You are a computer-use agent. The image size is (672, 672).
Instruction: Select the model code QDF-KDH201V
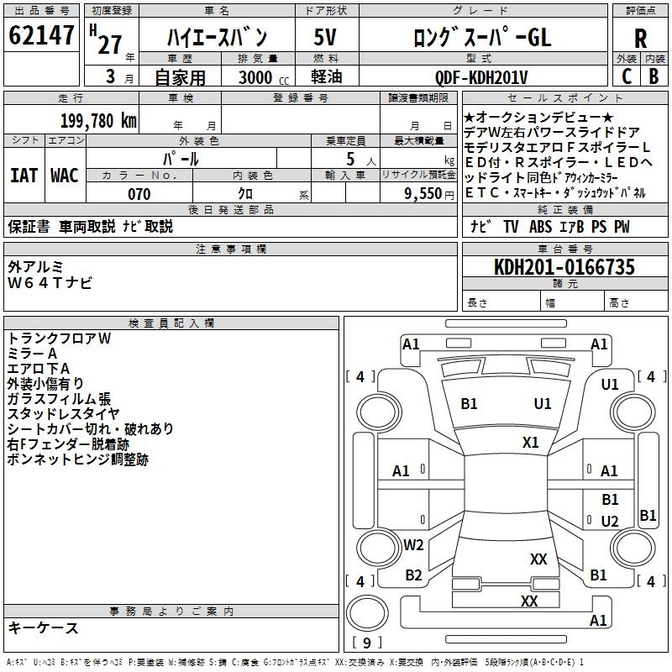pos(481,77)
